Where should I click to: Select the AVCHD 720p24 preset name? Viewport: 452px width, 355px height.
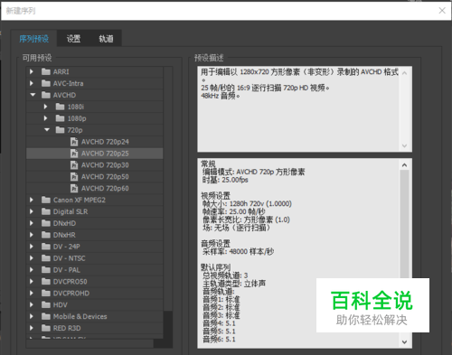coord(105,142)
